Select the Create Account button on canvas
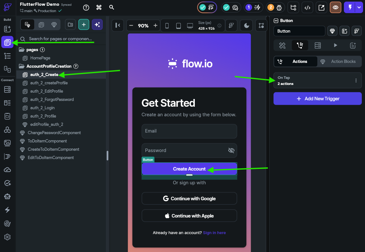The height and width of the screenshot is (252, 365). tap(189, 169)
